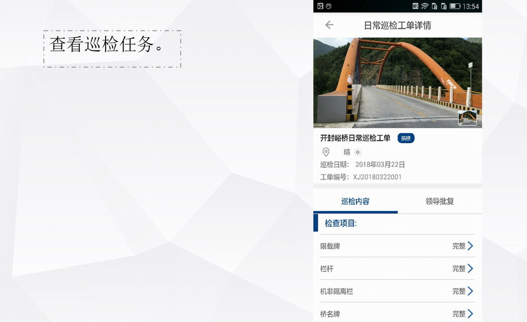This screenshot has height=322, width=527.
Task: Click the 日常巡检工单详情 page title
Action: pyautogui.click(x=398, y=26)
